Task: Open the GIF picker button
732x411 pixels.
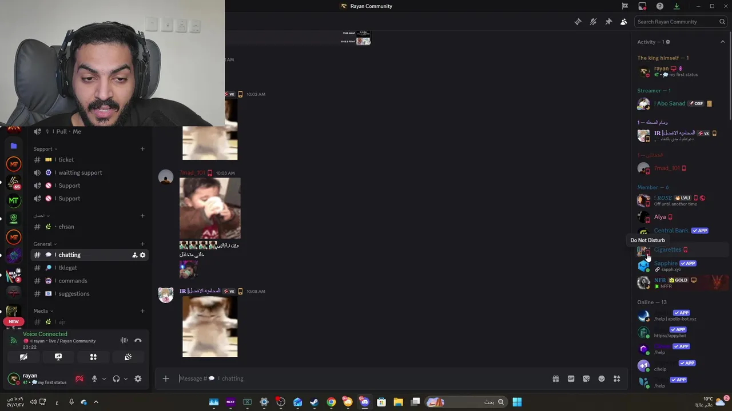Action: coord(571,378)
